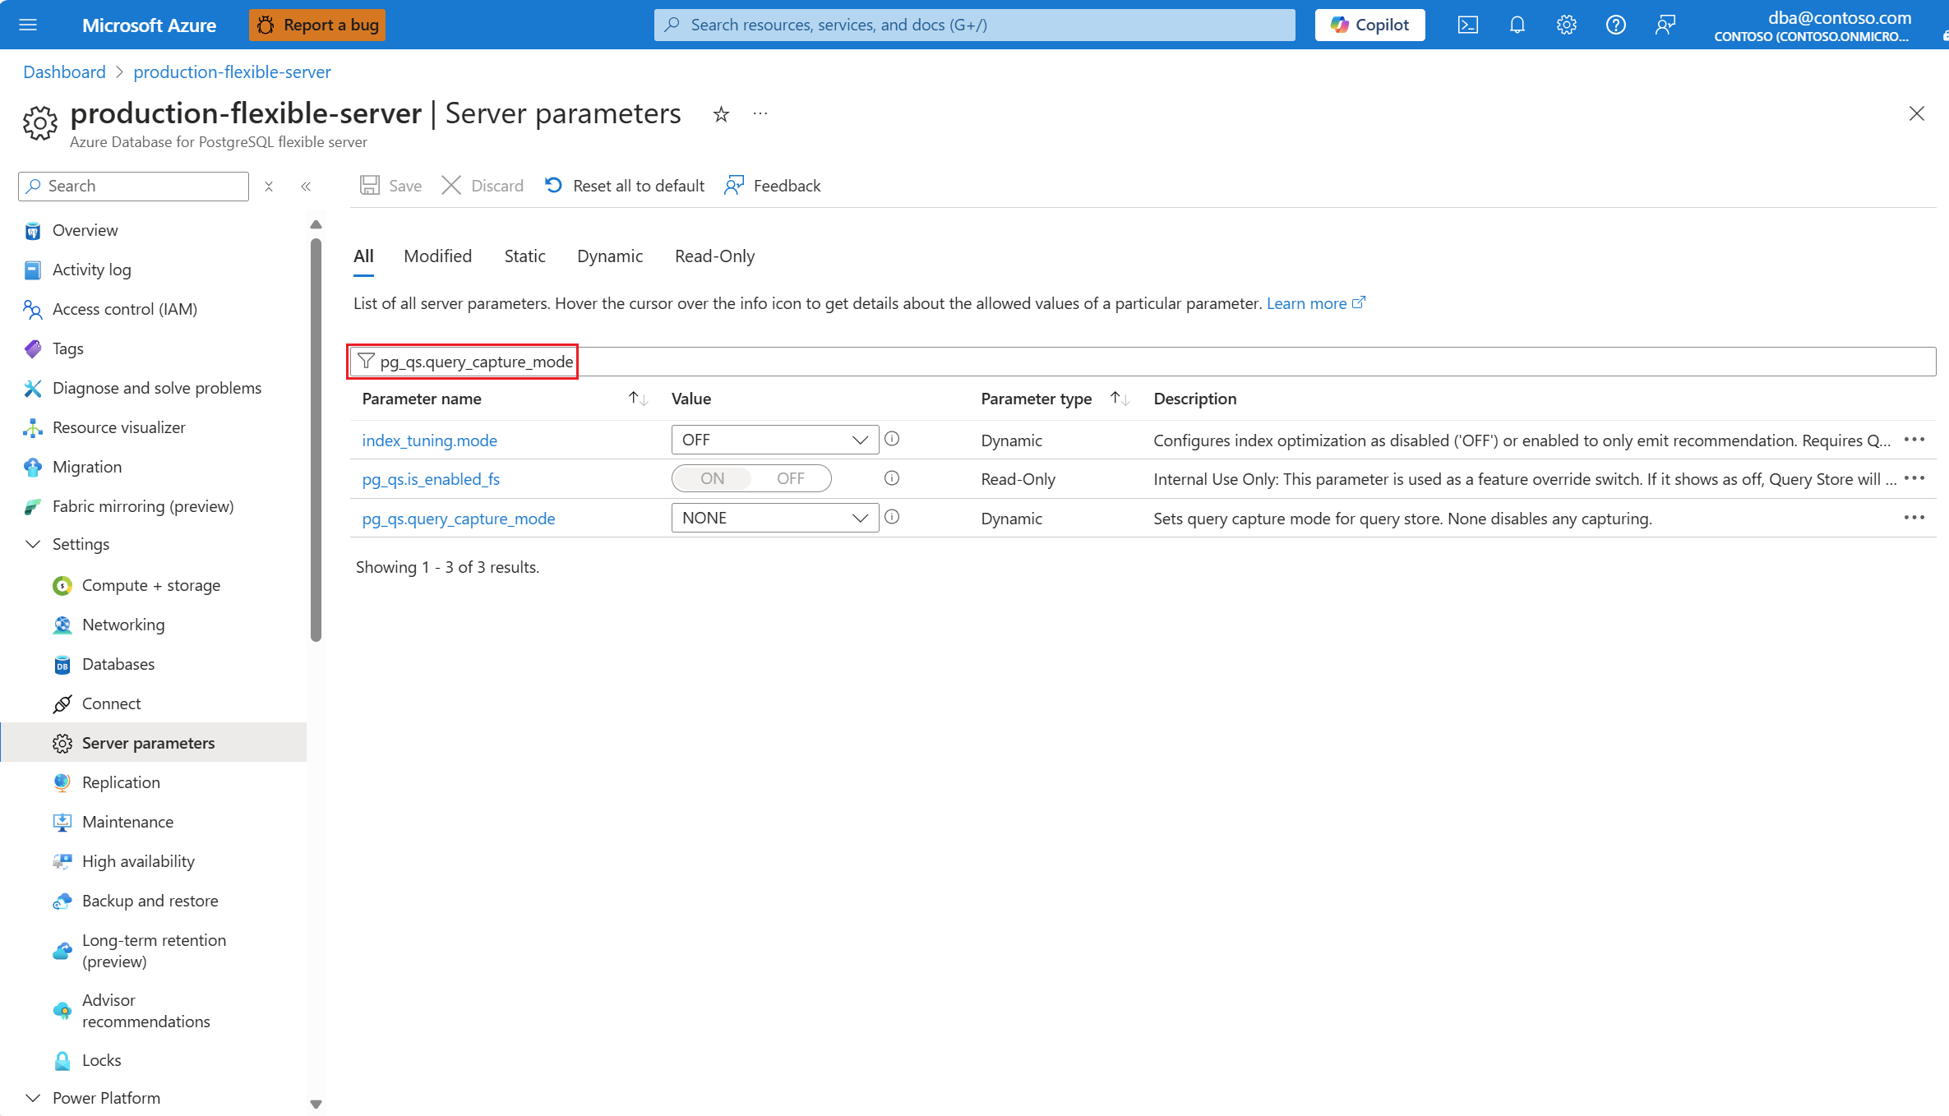1949x1116 pixels.
Task: Open index_tuning.mode value dropdown
Action: [x=774, y=440]
